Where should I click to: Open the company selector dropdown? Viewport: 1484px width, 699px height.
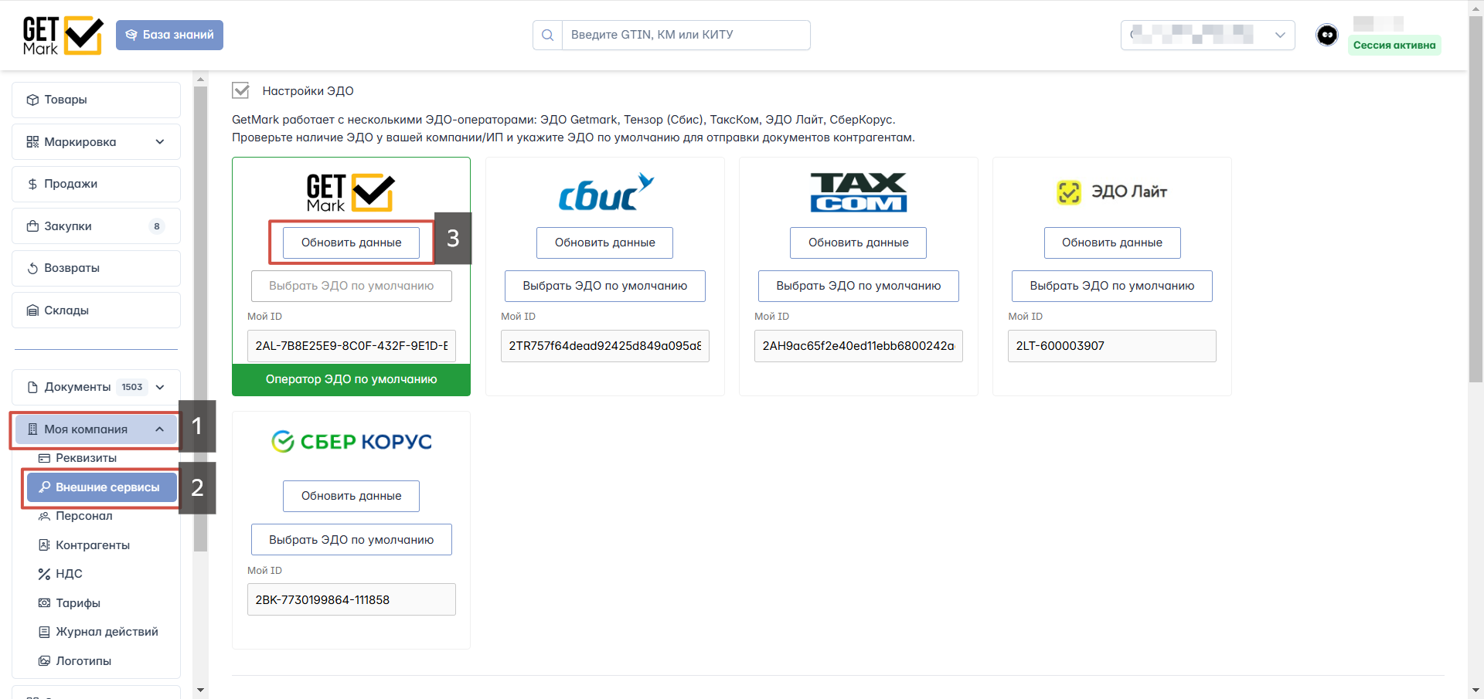tap(1207, 35)
